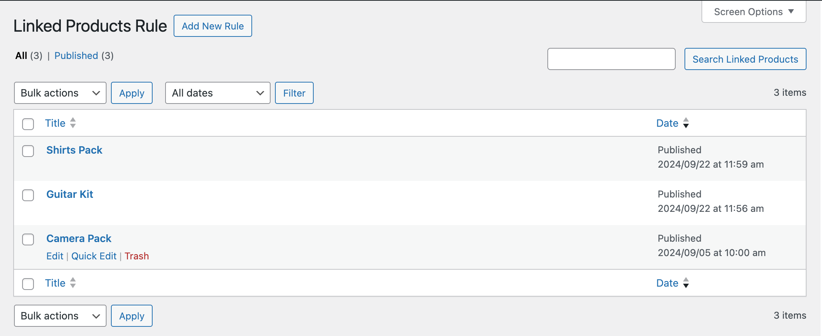The image size is (822, 336).
Task: Select the All rules view
Action: point(21,56)
